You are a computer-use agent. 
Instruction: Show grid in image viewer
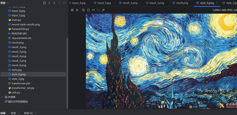77,10
